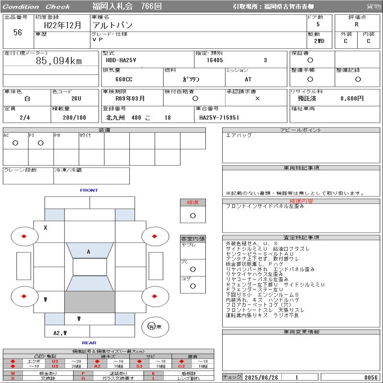Click the header title 福岡入札会 766回
This screenshot has width=383, height=383.
(x=127, y=6)
